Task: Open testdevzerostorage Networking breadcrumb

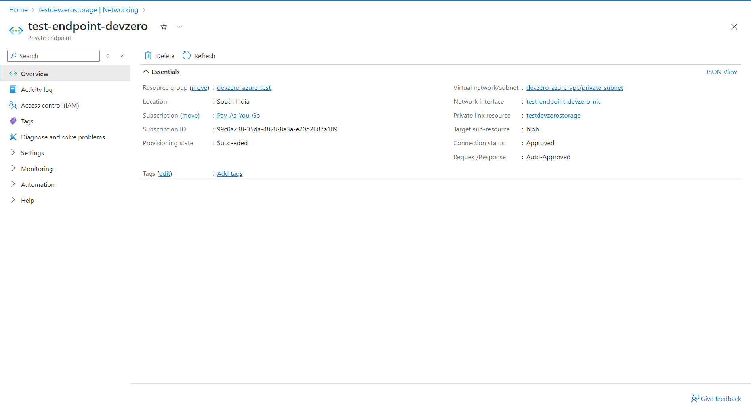Action: coord(89,9)
